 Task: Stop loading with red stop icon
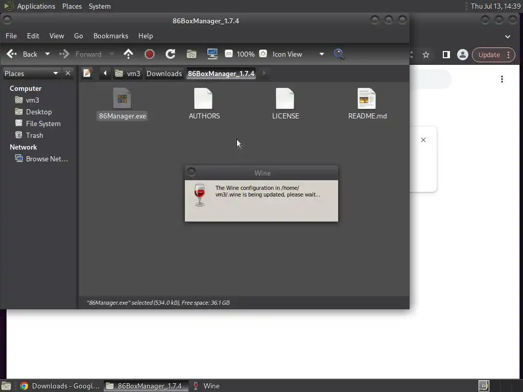pos(150,54)
